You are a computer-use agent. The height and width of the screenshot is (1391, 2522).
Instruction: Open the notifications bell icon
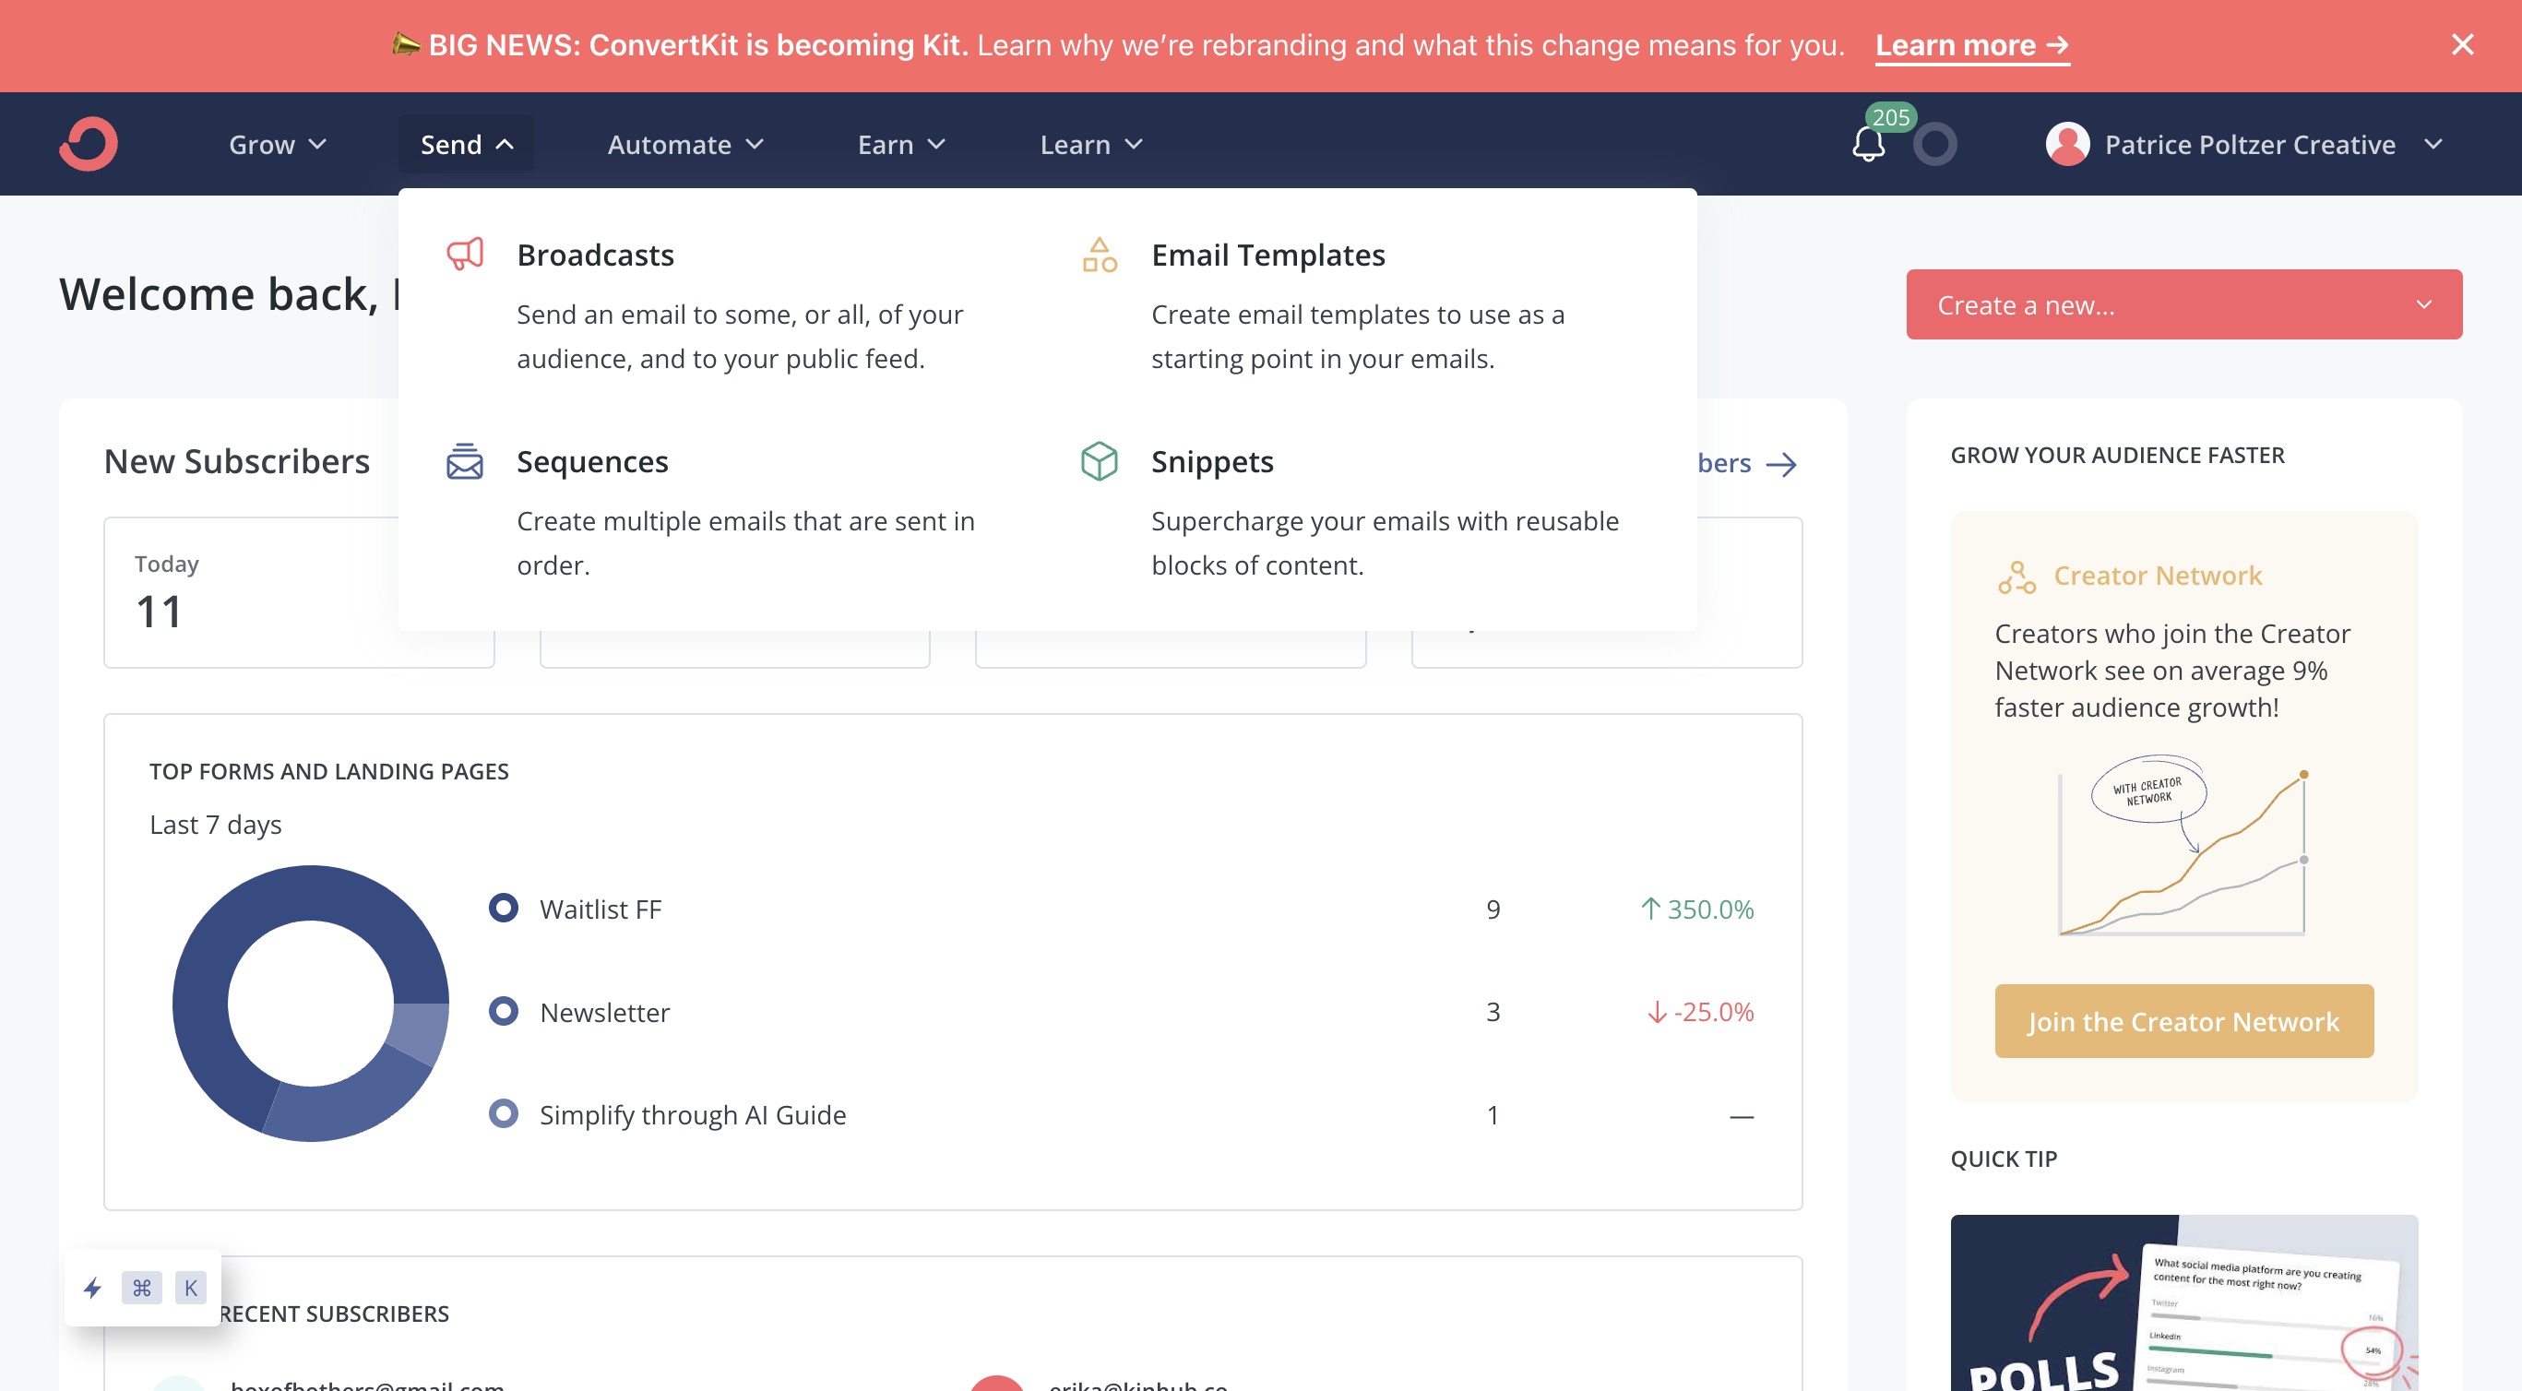point(1868,145)
